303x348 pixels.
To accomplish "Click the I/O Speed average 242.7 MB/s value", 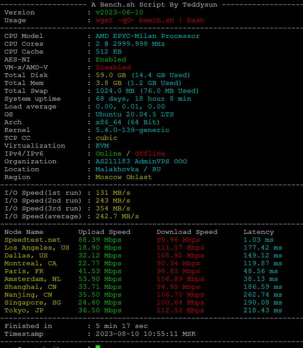I will click(x=117, y=216).
